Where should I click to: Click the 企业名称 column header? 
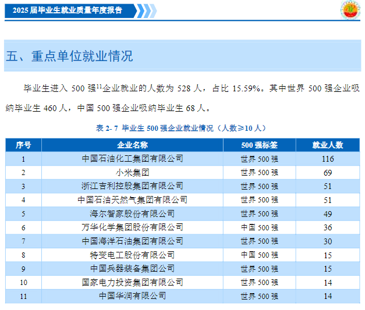pos(132,145)
